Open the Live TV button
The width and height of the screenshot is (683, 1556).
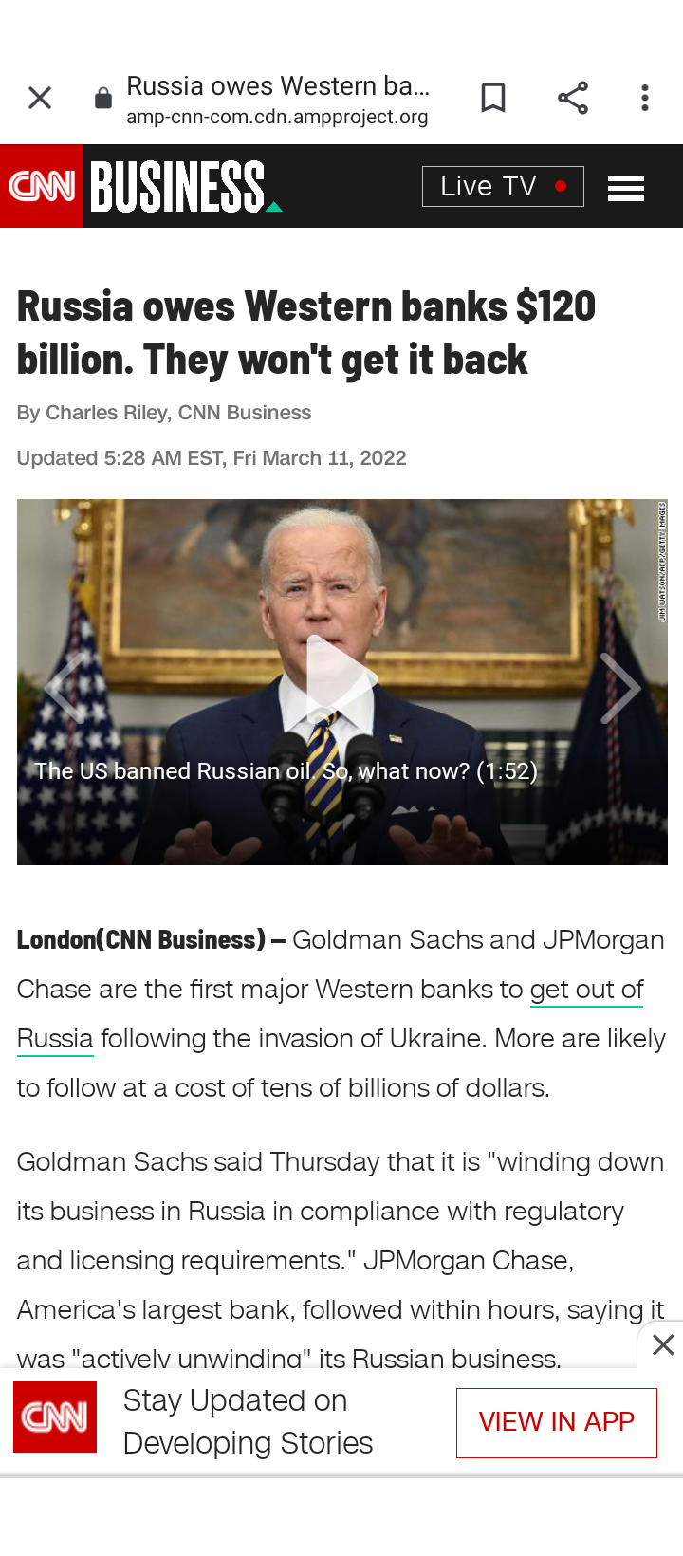tap(503, 186)
